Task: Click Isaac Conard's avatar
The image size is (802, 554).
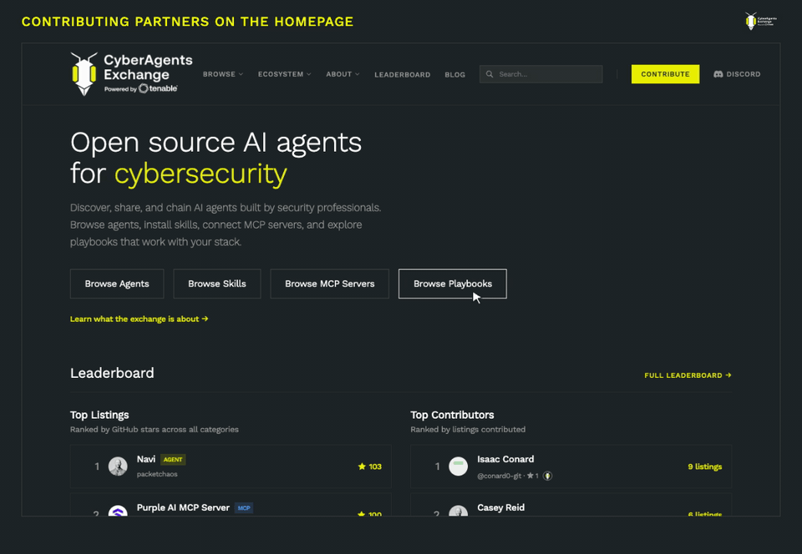Action: (x=458, y=466)
